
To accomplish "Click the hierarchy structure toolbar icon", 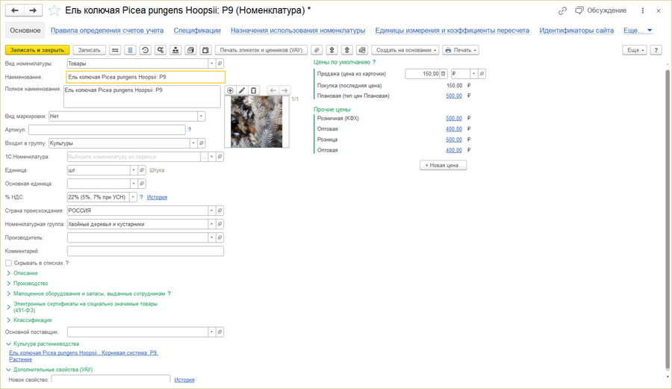I will coord(175,50).
